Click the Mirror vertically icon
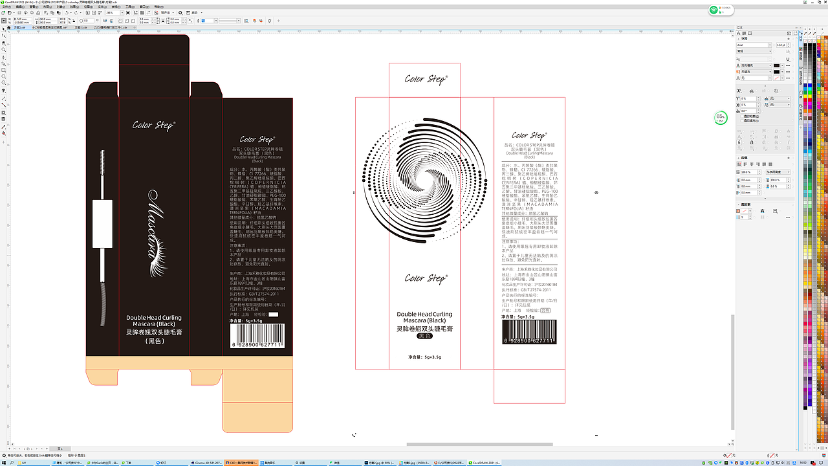 (x=111, y=21)
